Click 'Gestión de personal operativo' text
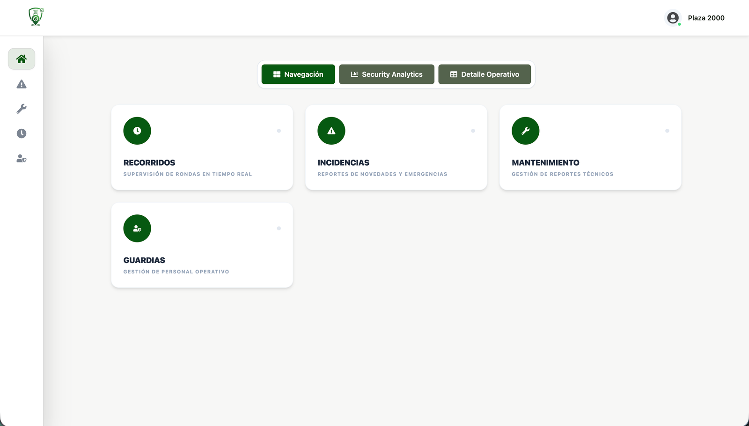 (x=176, y=272)
